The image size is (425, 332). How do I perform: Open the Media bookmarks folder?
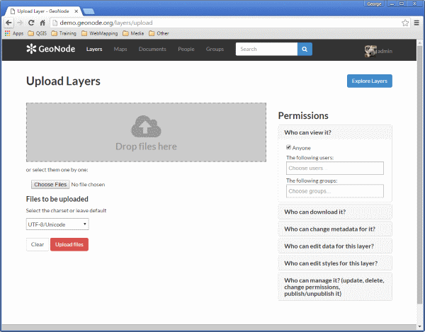pyautogui.click(x=133, y=33)
